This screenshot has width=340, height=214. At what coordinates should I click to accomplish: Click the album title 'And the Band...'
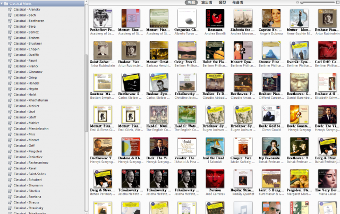click(x=215, y=158)
